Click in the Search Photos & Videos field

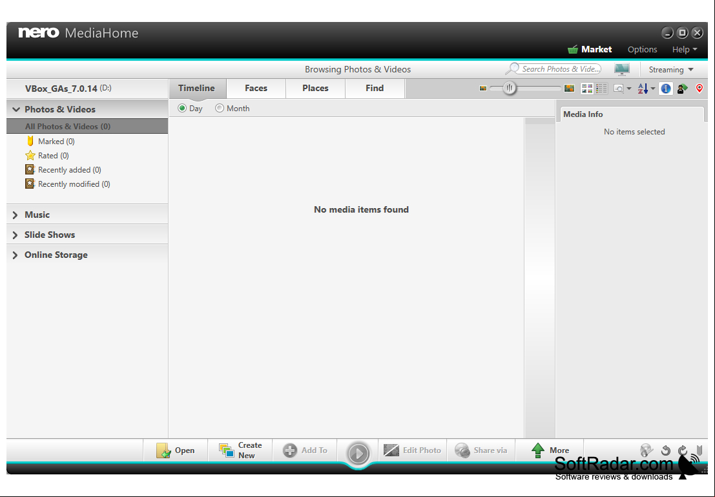561,69
